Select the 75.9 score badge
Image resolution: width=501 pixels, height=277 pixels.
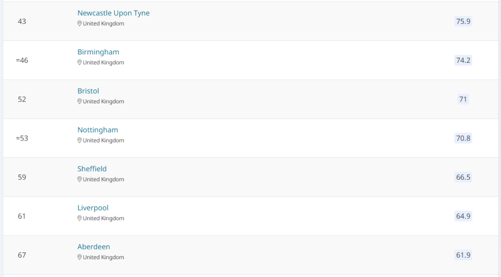(x=463, y=21)
